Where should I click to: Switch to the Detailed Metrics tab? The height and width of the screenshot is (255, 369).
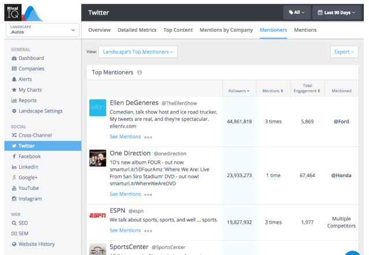click(137, 30)
